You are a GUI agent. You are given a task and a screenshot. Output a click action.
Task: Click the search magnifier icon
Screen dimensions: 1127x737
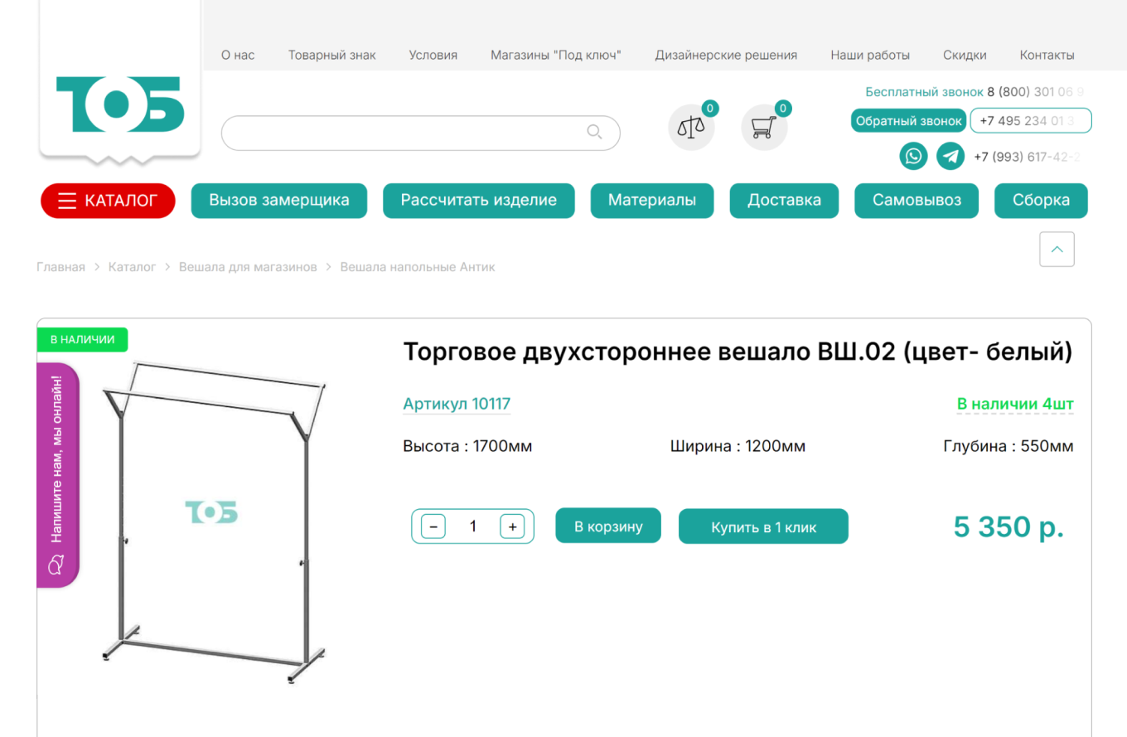pos(594,133)
